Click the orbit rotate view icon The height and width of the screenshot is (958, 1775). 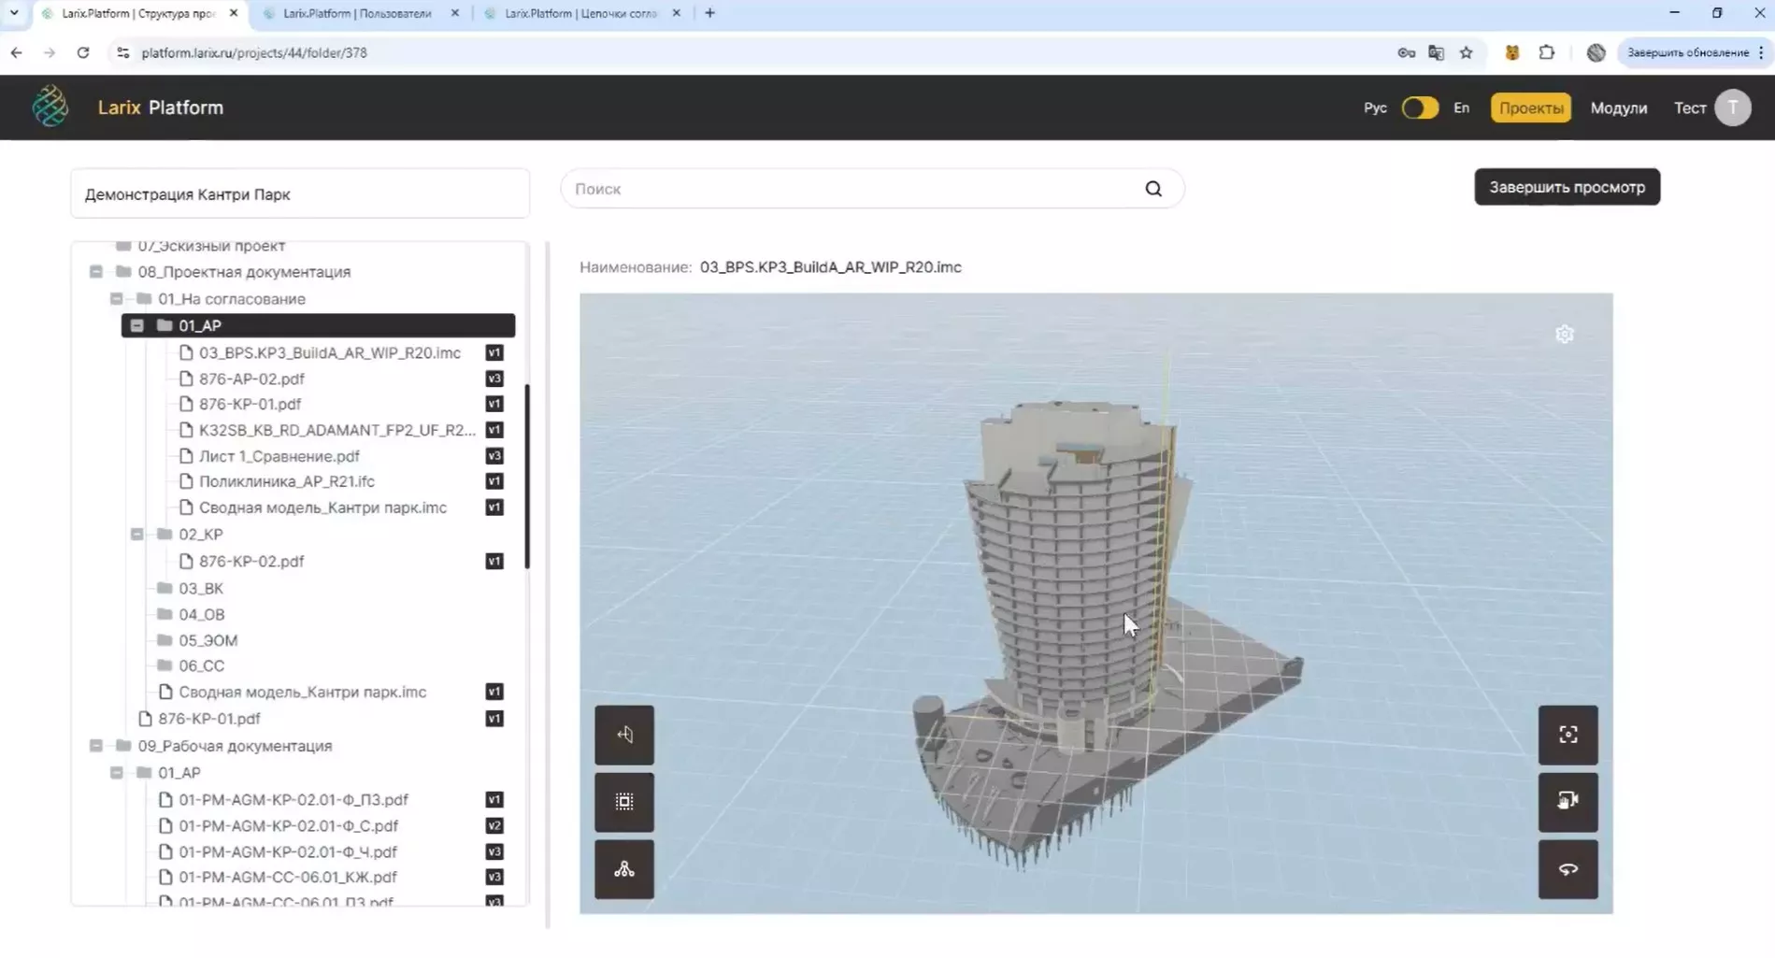tap(1567, 869)
